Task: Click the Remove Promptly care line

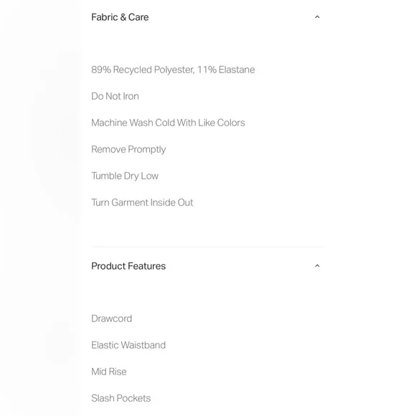Action: [128, 149]
